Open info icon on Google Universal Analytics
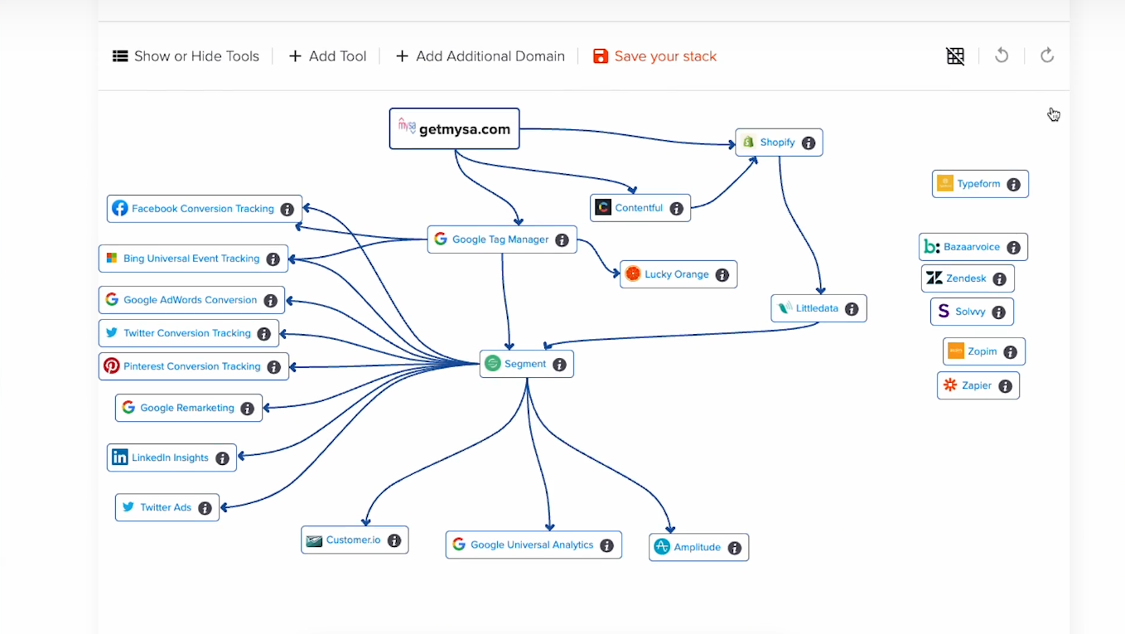The width and height of the screenshot is (1125, 634). coord(607,545)
